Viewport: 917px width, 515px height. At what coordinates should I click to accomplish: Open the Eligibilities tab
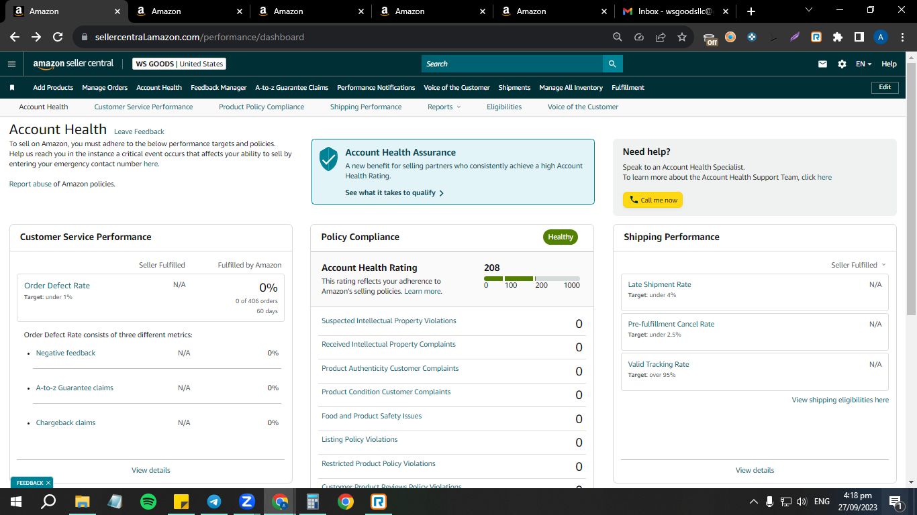click(x=504, y=107)
